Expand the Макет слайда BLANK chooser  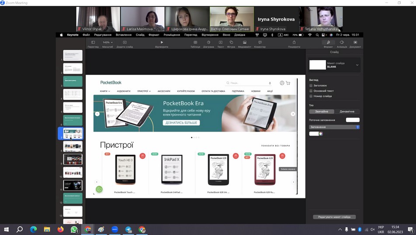357,65
